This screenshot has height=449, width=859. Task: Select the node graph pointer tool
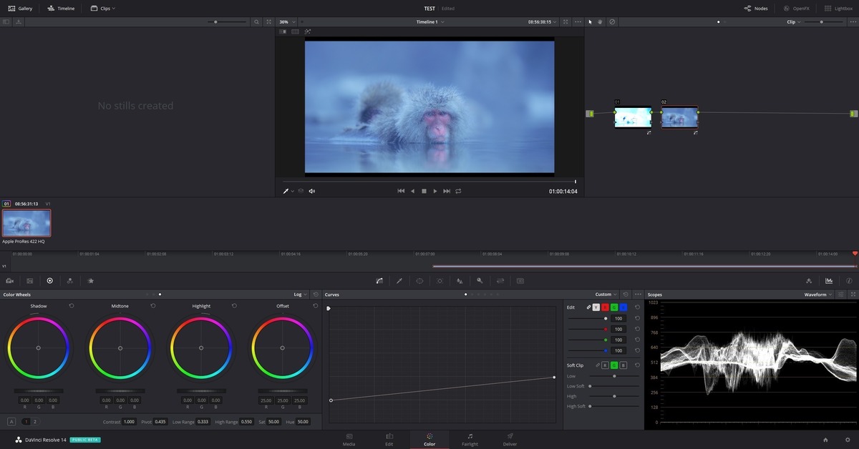point(591,22)
